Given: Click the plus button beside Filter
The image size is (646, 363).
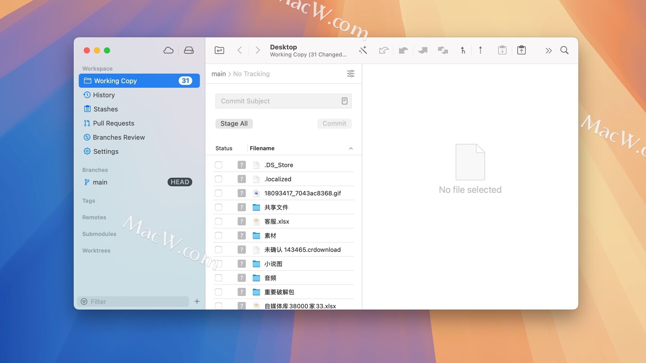Looking at the screenshot, I should tap(197, 301).
